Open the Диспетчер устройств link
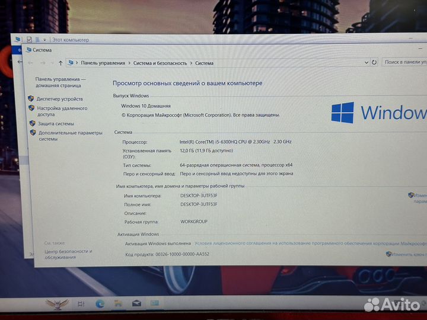The width and height of the screenshot is (427, 320). click(x=60, y=99)
